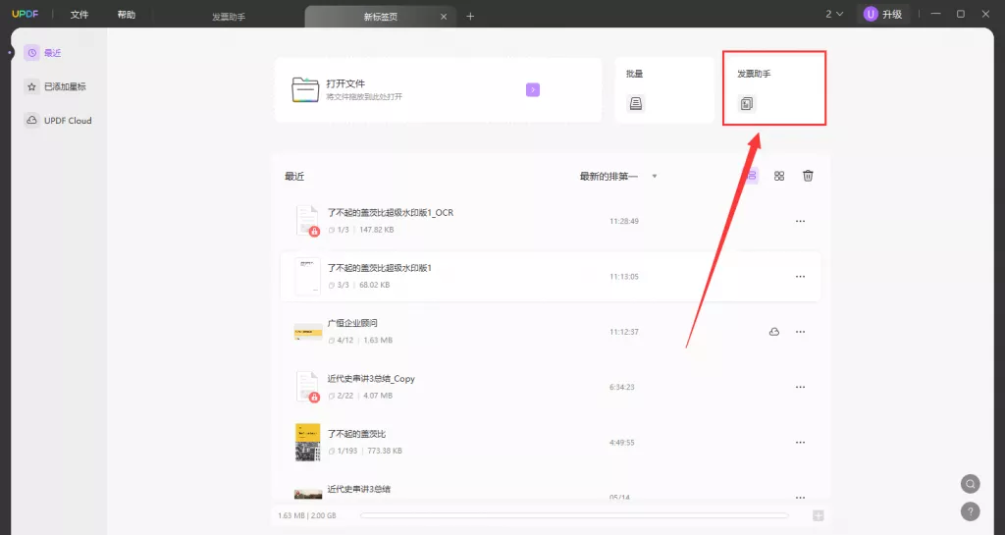Click the purple arrow in open file card

[533, 89]
